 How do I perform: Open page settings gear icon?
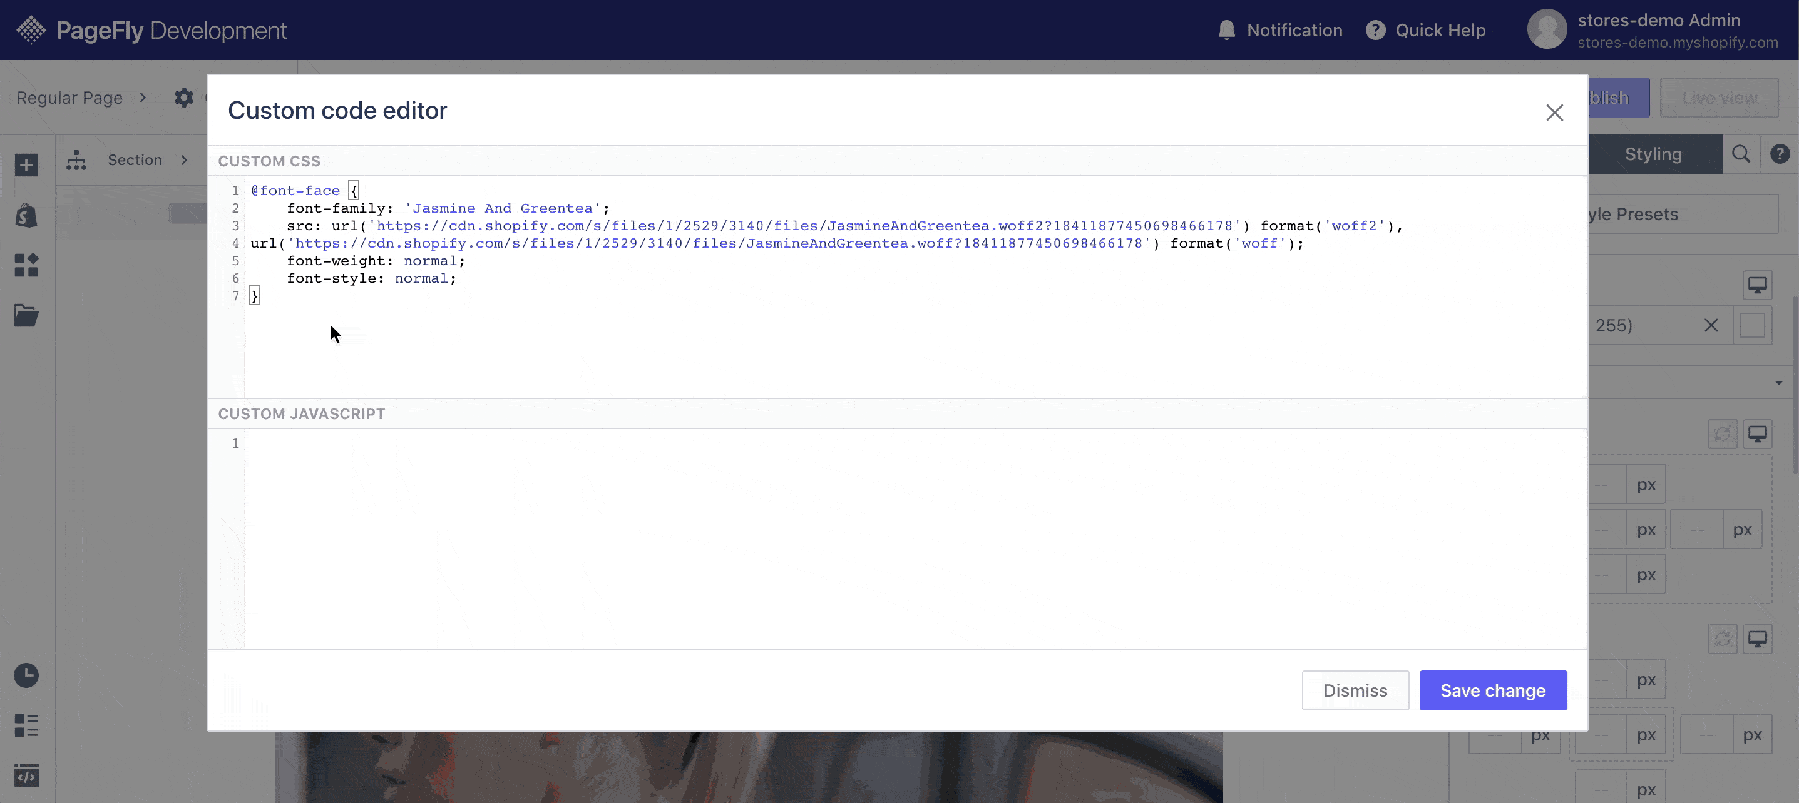[x=183, y=98]
